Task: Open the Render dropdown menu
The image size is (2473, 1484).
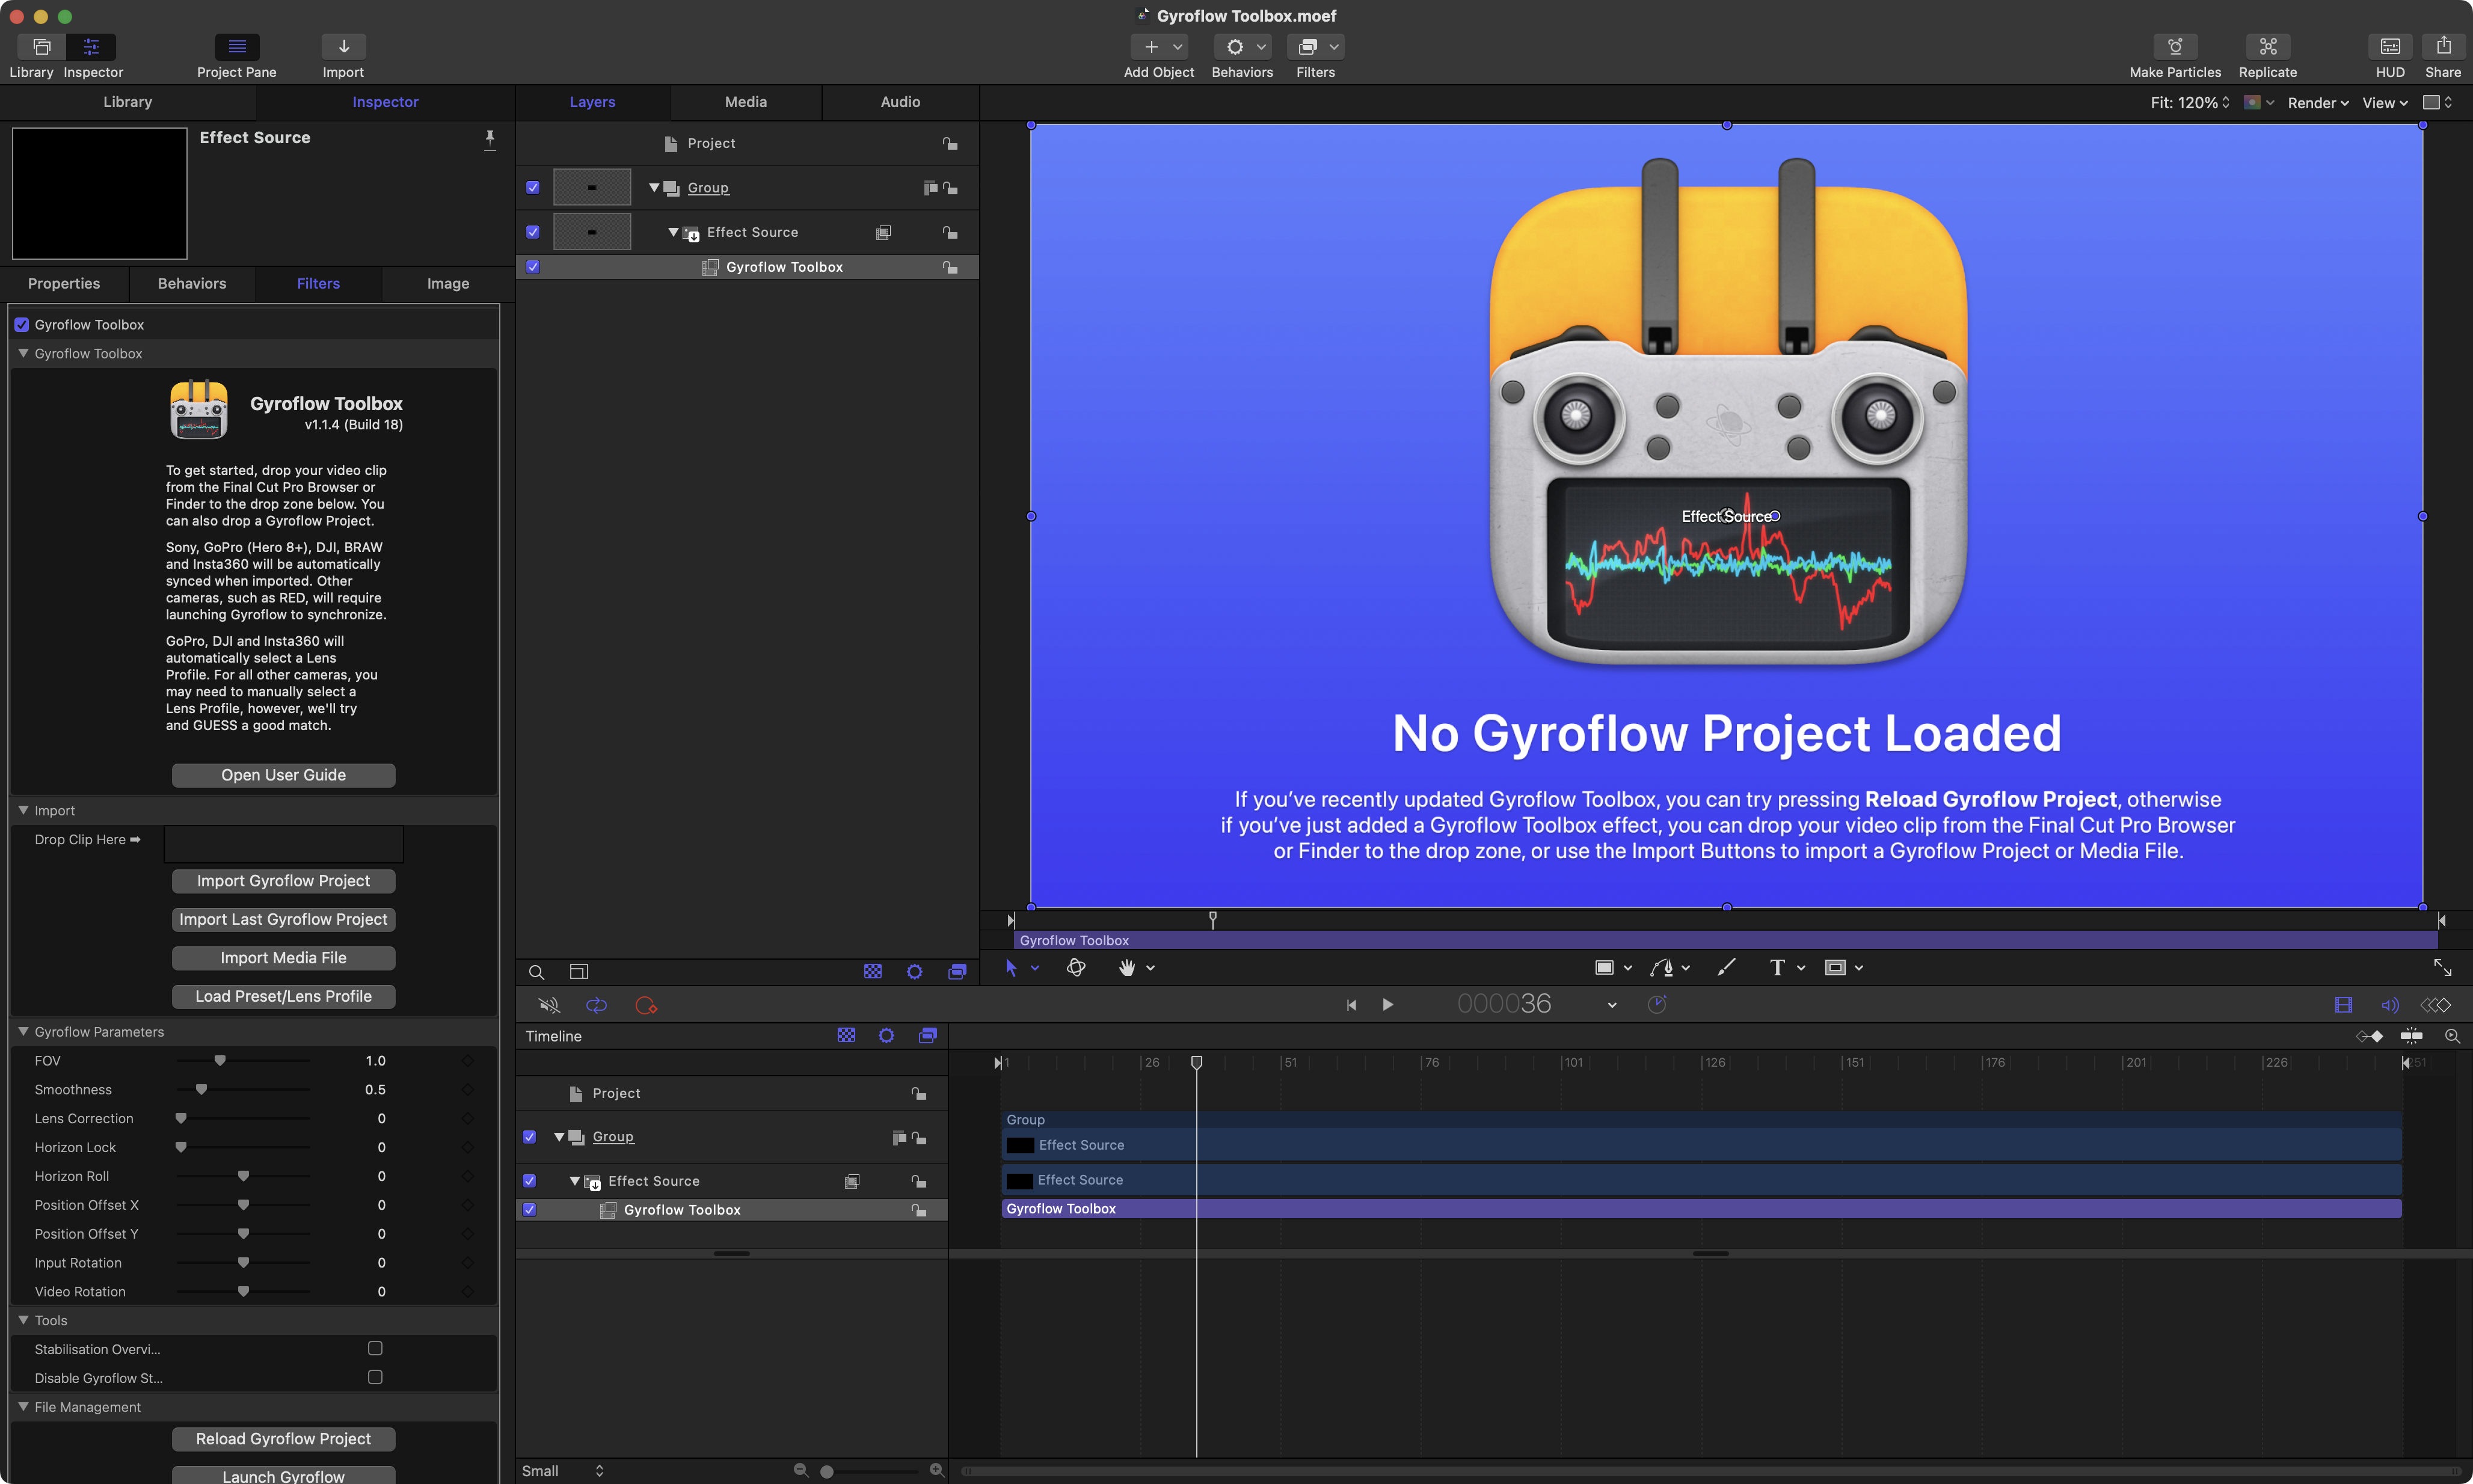Action: click(x=2317, y=103)
